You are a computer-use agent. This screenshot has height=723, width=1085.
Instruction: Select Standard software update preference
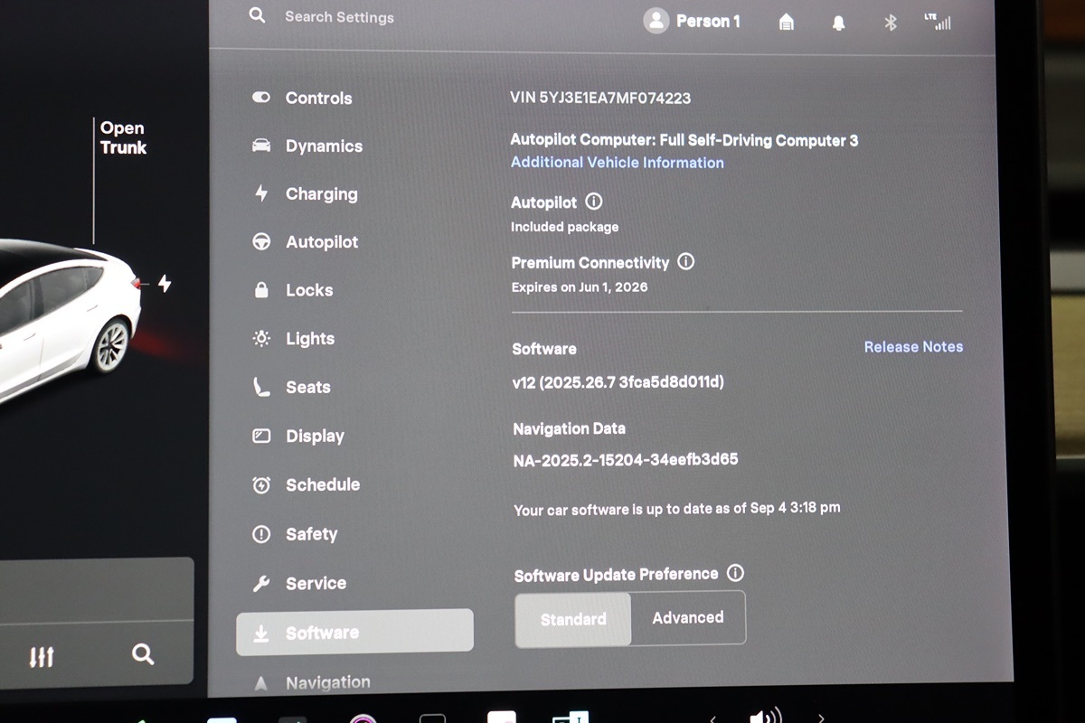[x=573, y=619]
